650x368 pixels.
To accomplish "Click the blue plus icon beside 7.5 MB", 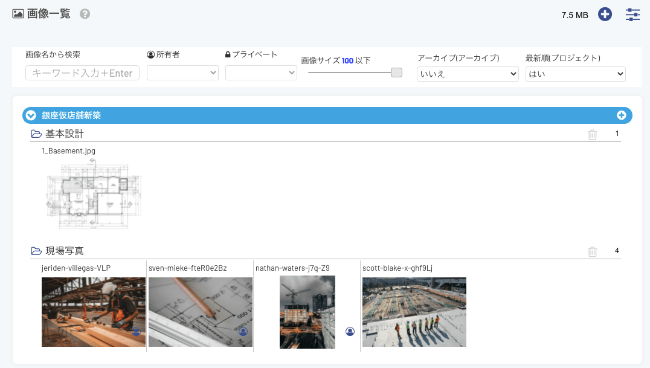I will pos(605,15).
